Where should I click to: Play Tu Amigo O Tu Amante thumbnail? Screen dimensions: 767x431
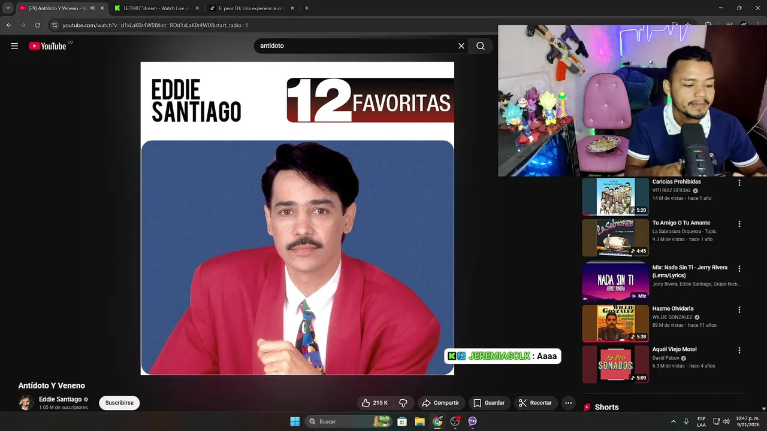615,238
